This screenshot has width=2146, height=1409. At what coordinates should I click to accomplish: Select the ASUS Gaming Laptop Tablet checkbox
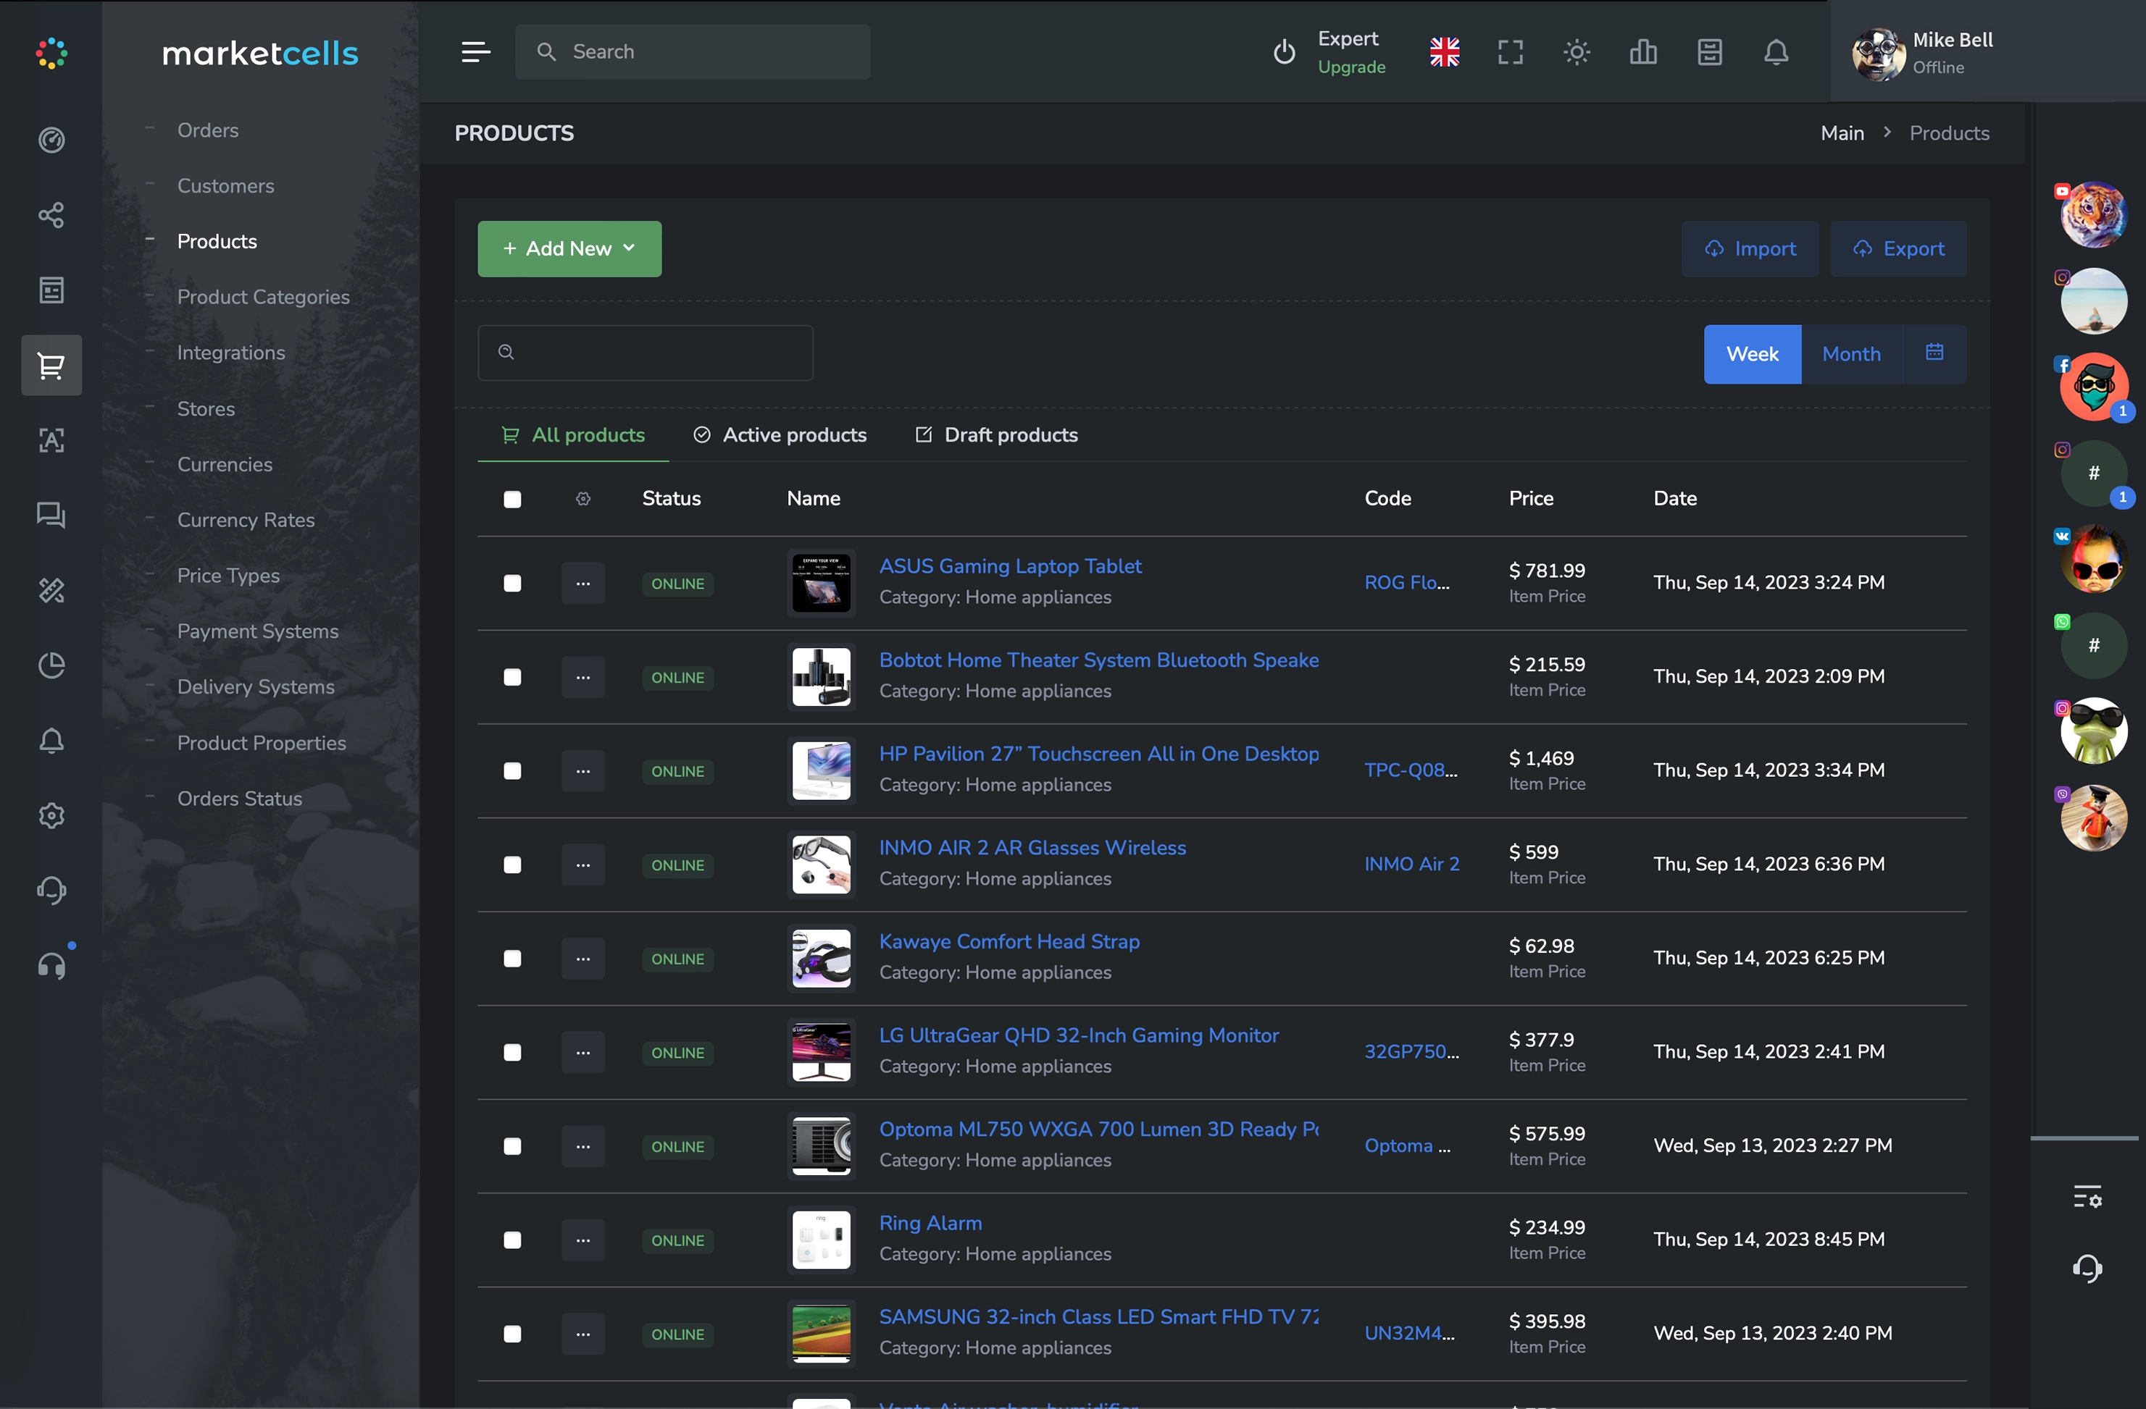512,583
